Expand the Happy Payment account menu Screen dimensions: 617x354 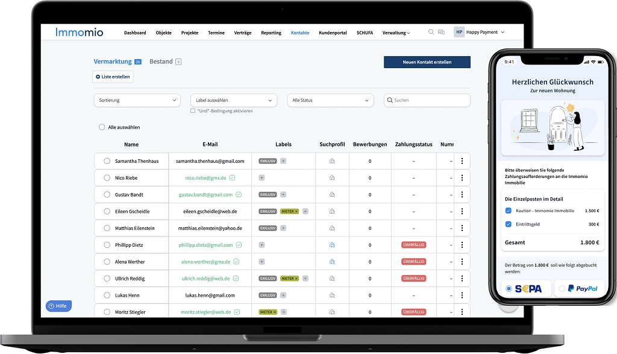(x=485, y=33)
